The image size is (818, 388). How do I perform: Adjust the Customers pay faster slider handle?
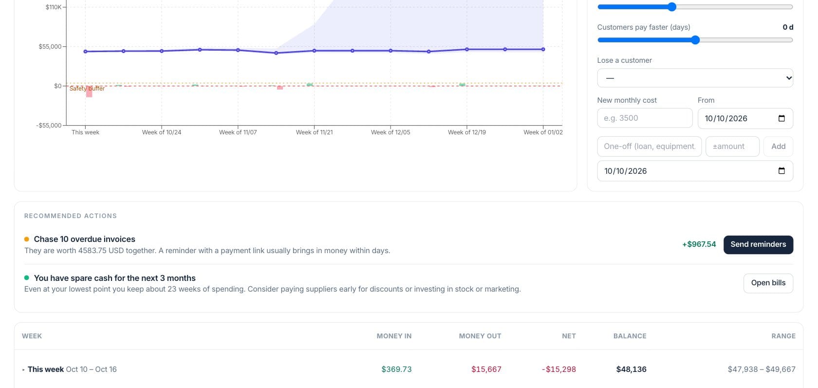coord(695,40)
